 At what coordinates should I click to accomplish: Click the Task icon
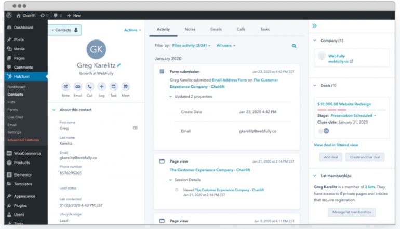114,86
